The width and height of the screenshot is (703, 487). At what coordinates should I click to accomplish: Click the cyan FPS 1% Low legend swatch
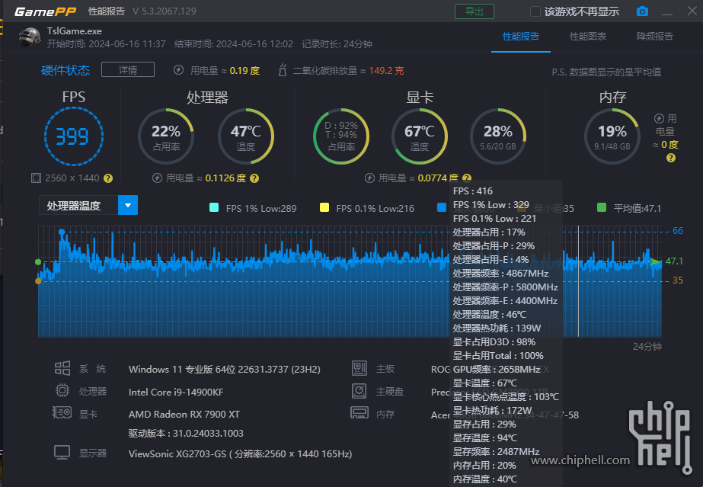point(214,207)
